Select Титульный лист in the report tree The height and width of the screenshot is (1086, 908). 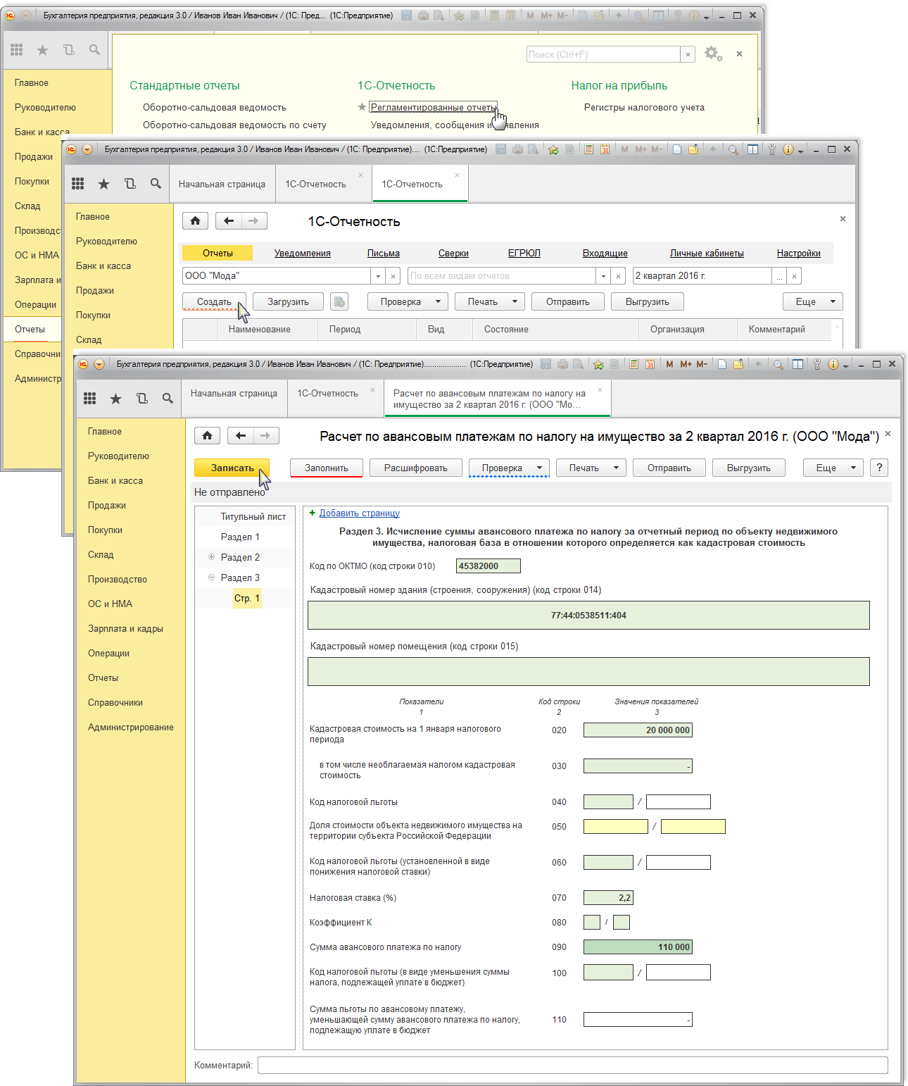tap(253, 517)
